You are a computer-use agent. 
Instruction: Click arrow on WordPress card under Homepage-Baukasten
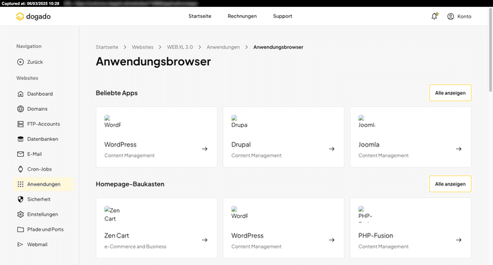331,240
